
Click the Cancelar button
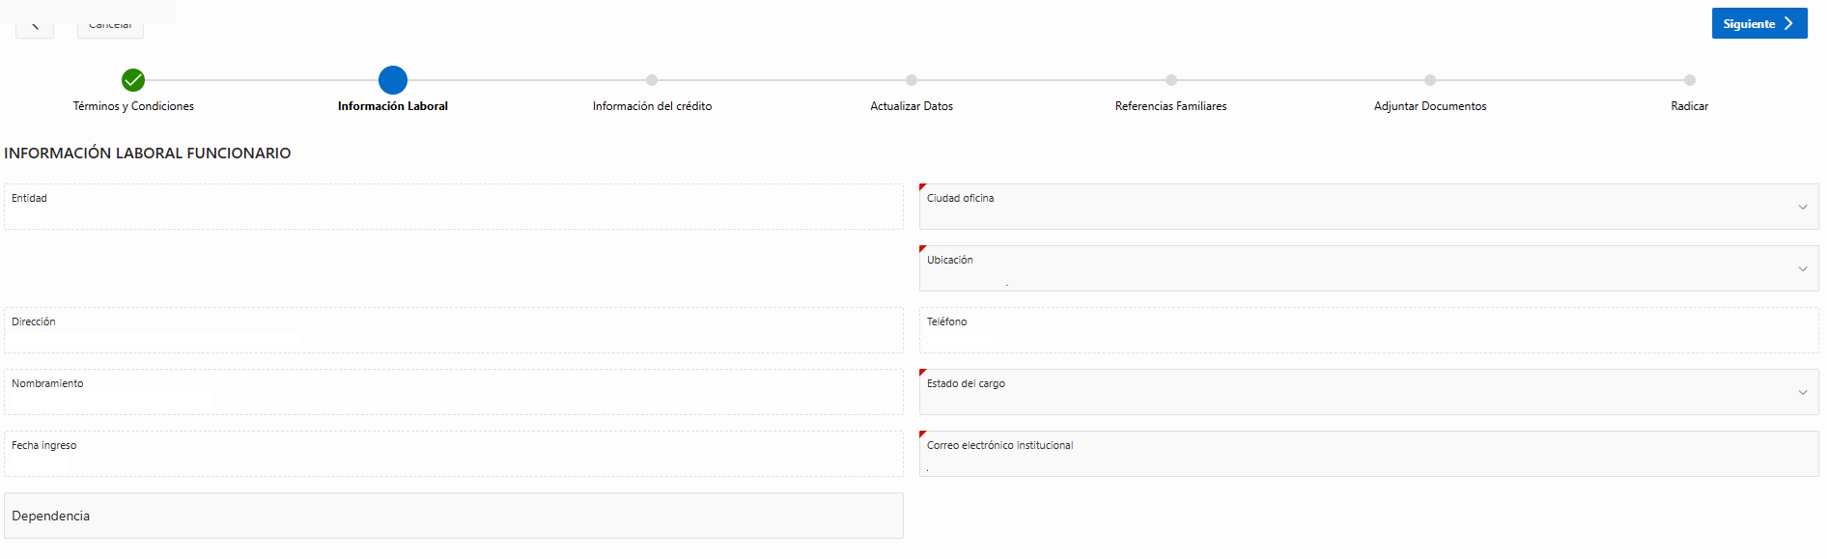point(110,27)
